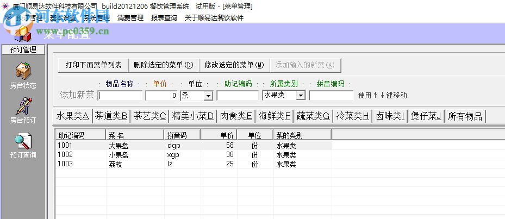Viewport: 505px width, 219px height.
Task: Focus the 拼音编码 input field
Action: click(331, 96)
